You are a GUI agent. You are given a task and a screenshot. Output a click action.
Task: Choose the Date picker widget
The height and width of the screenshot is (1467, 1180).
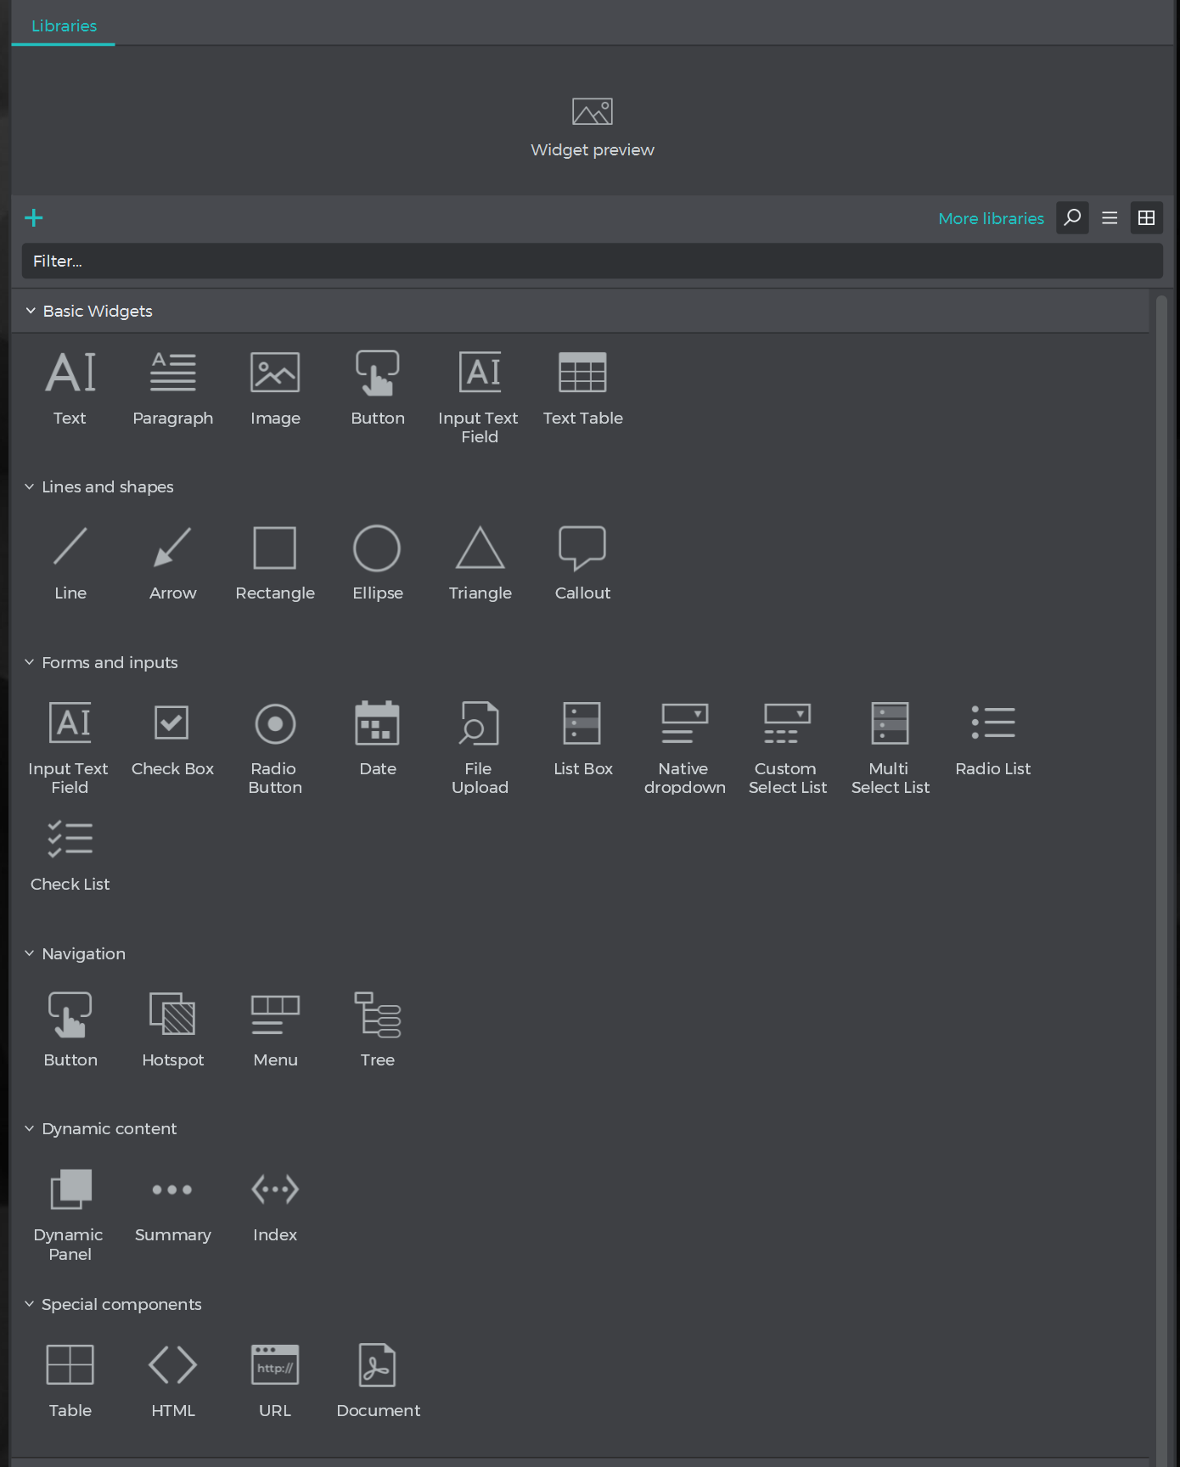click(x=378, y=724)
